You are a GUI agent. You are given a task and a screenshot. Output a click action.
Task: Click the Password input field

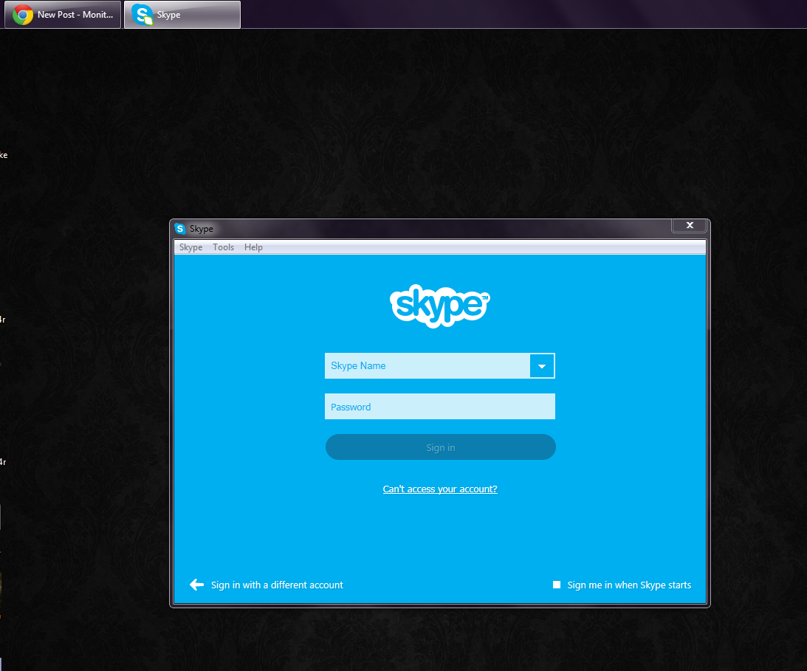click(440, 407)
